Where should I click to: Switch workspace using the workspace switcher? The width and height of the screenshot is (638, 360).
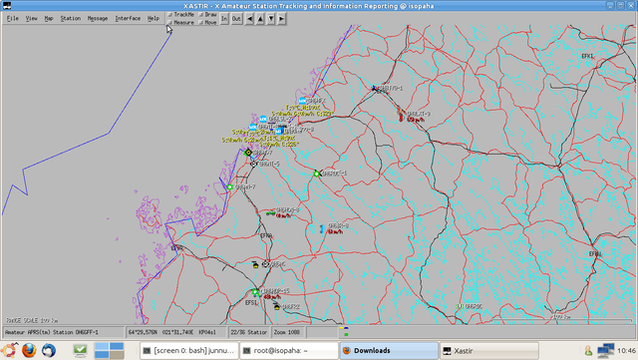(x=110, y=351)
